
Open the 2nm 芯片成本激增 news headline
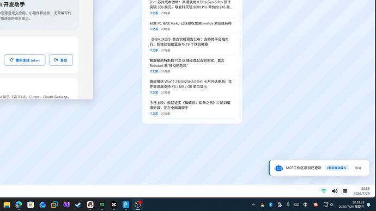[x=191, y=4]
